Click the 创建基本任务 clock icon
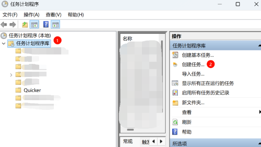Image resolution: width=261 pixels, height=147 pixels. point(175,55)
